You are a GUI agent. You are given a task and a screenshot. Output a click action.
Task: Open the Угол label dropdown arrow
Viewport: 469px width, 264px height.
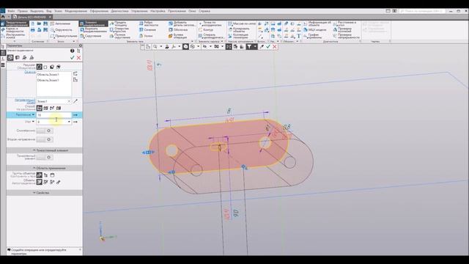(33, 122)
